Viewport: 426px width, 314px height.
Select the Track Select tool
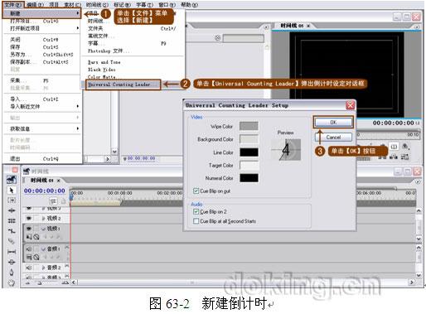(x=12, y=200)
